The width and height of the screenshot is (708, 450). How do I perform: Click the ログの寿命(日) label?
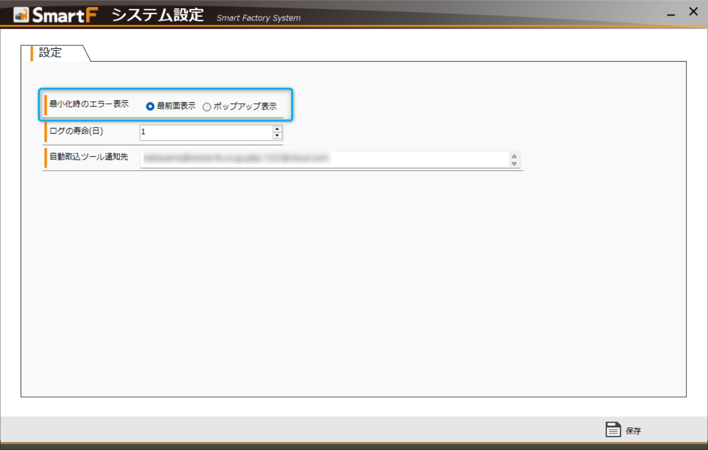tap(76, 131)
